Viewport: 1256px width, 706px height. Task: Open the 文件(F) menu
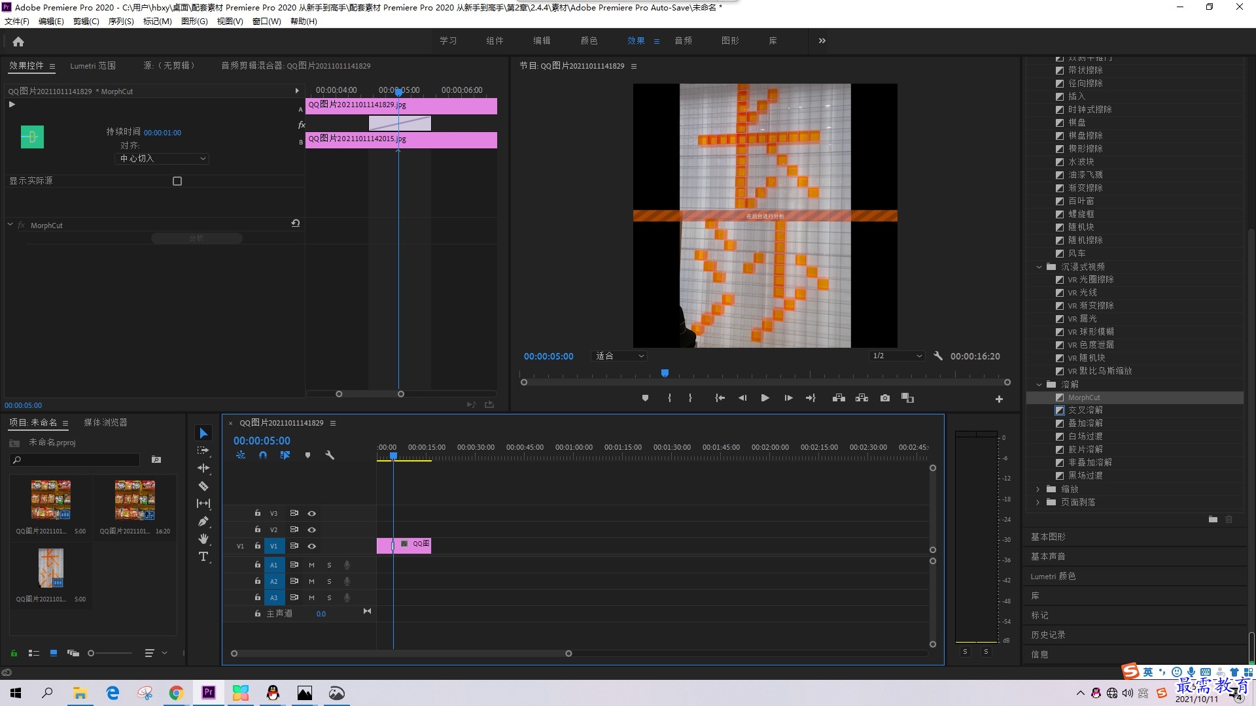click(17, 22)
